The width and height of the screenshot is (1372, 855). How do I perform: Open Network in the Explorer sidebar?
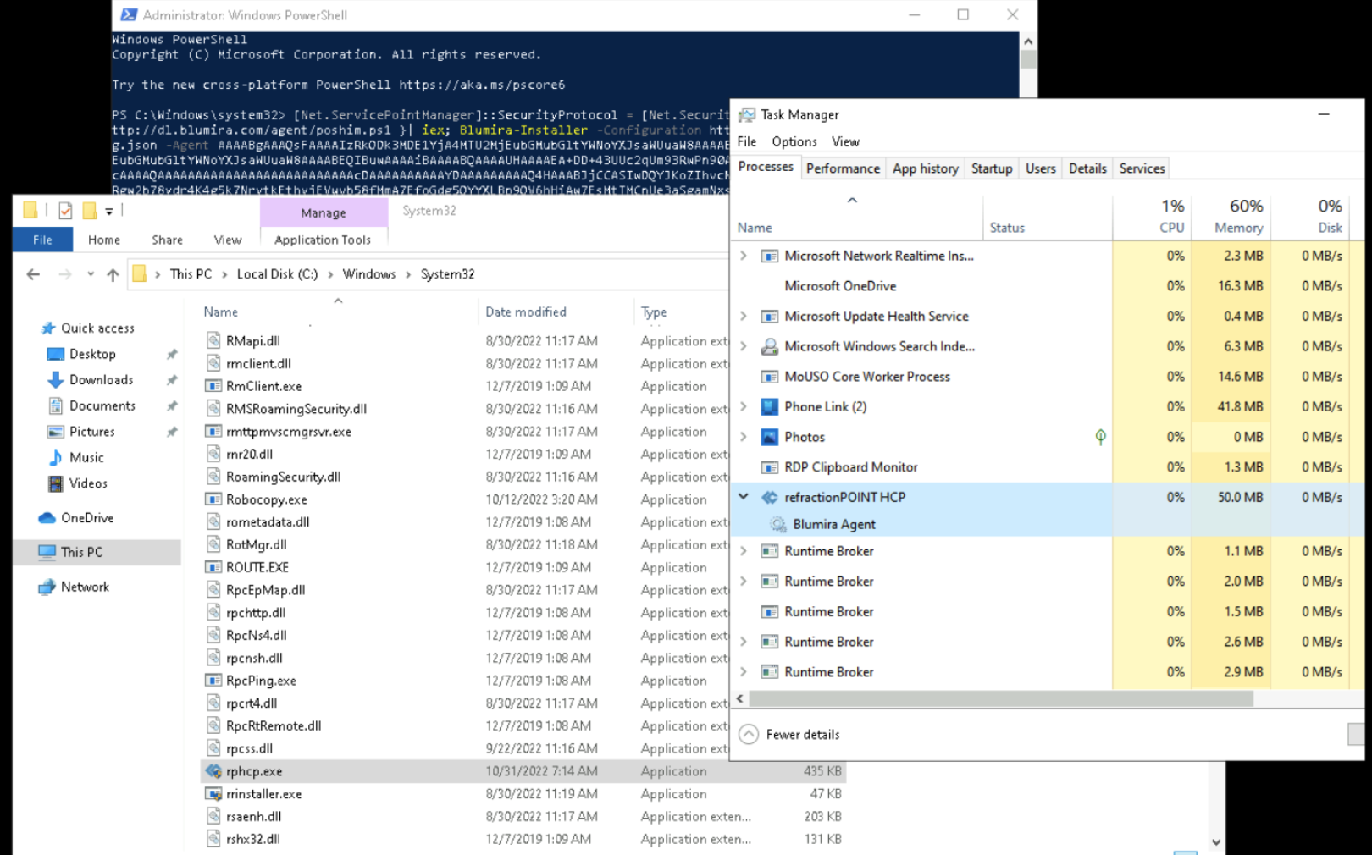coord(85,587)
